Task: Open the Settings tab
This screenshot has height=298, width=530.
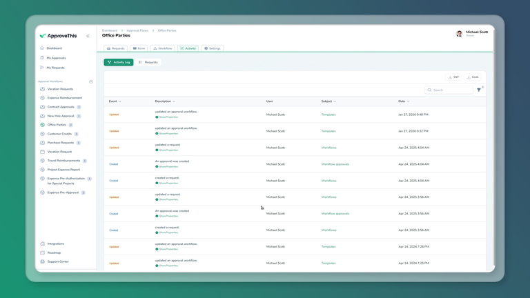Action: [x=213, y=48]
